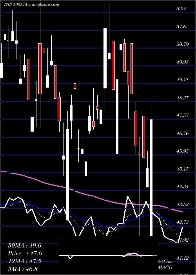Click the 41.92 price axis label
The height and width of the screenshot is (275, 196).
[x=183, y=240]
